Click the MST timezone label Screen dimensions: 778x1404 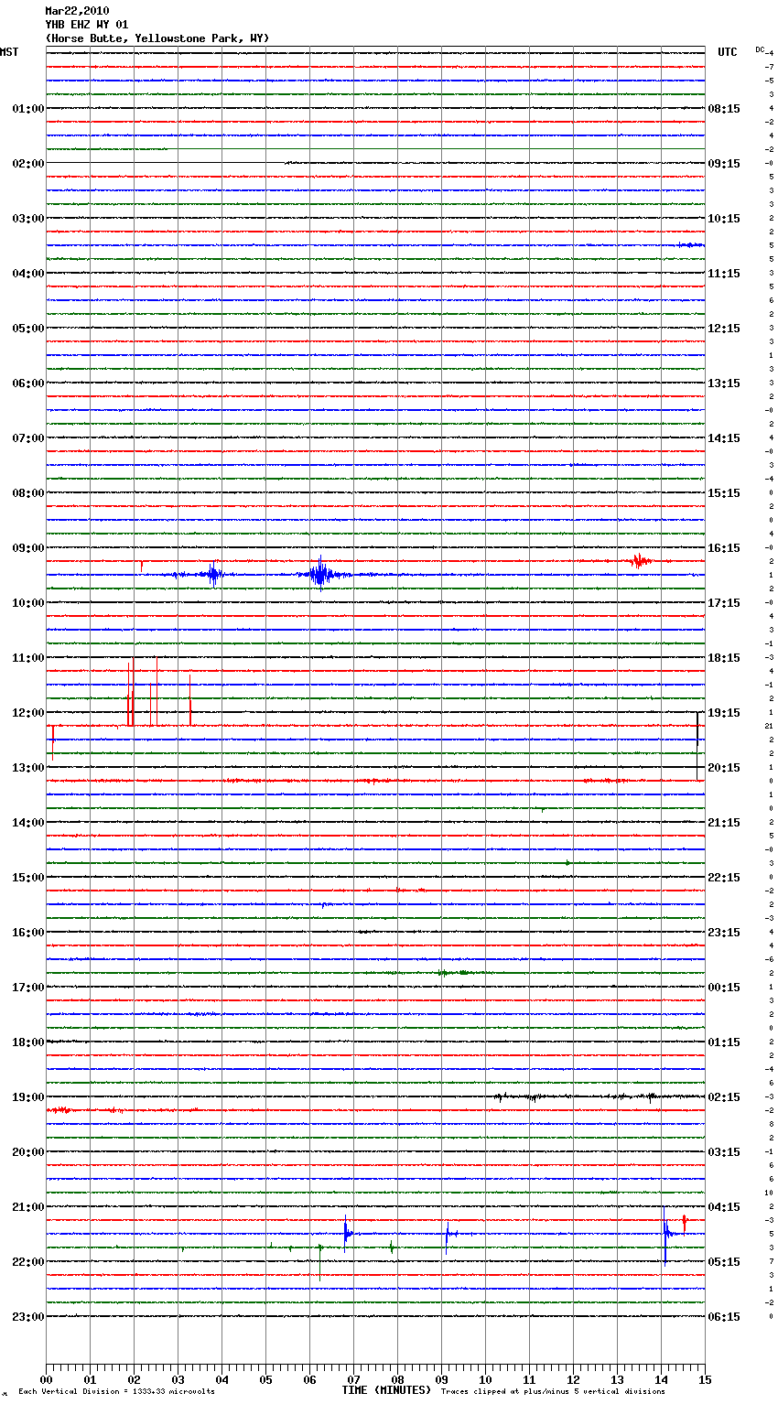[x=9, y=52]
